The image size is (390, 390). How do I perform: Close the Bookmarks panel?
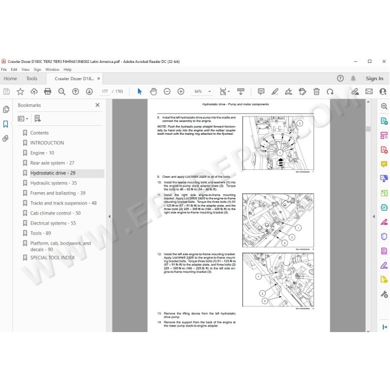tap(97, 105)
